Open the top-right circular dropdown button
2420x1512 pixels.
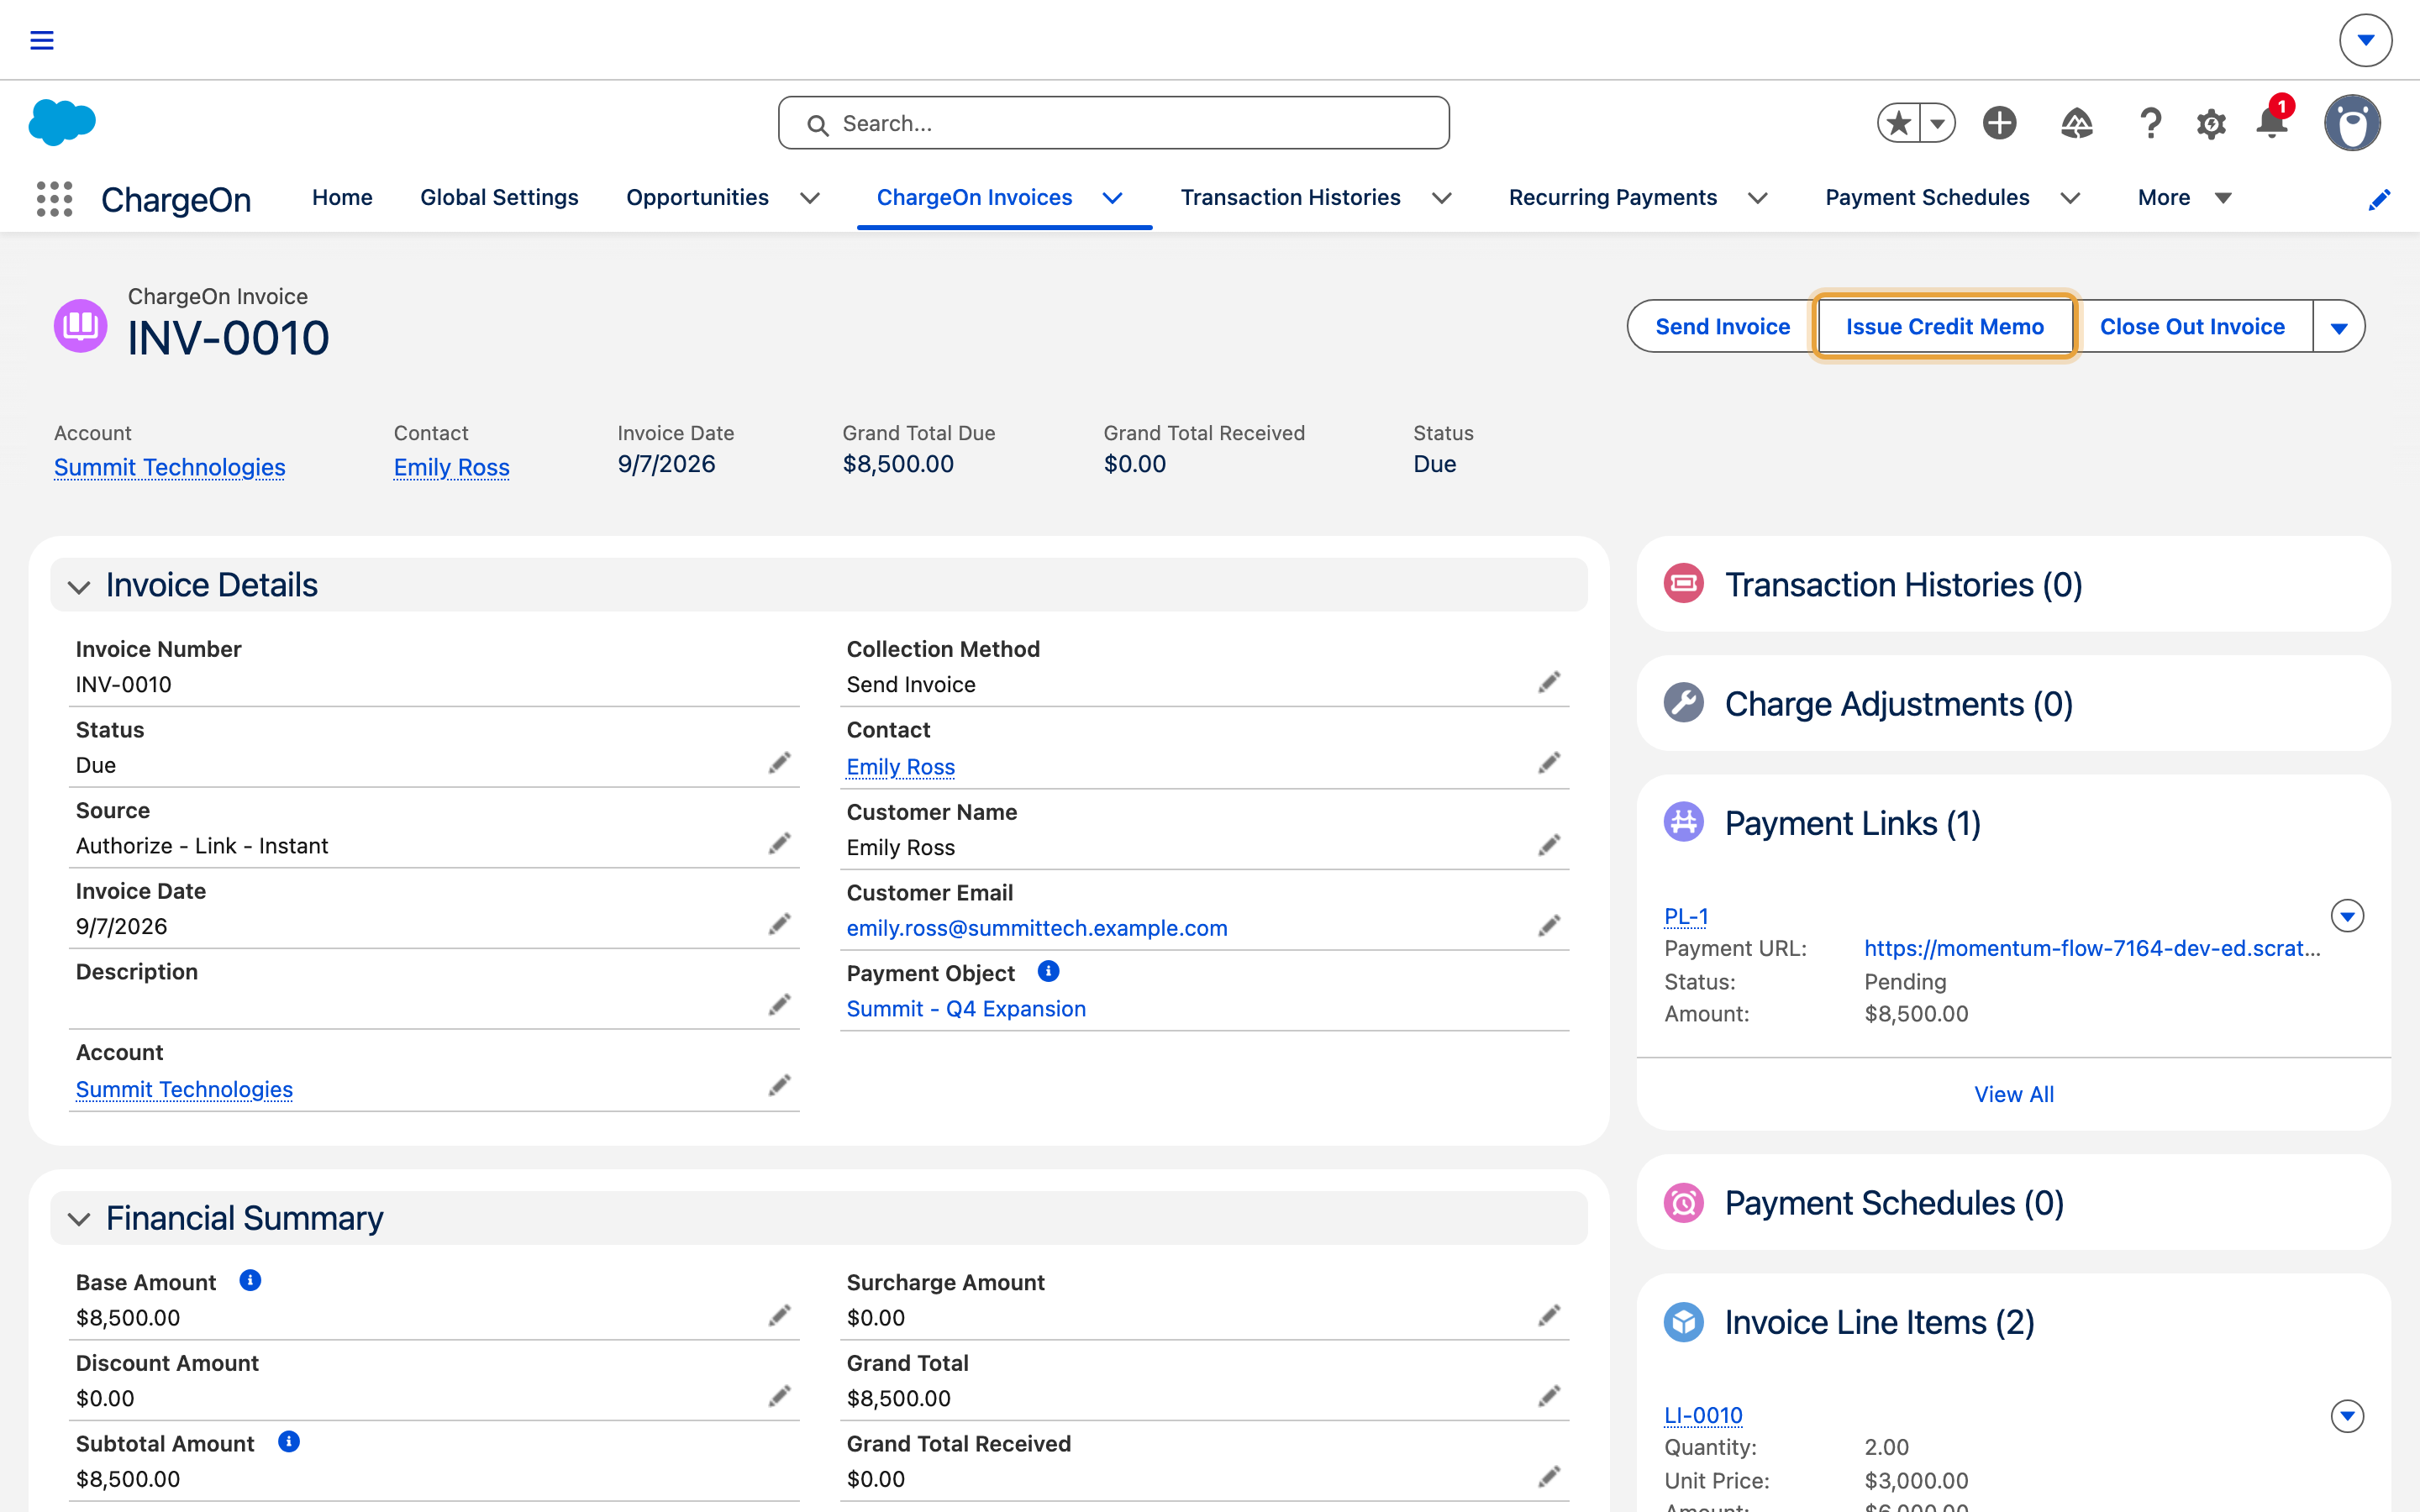pyautogui.click(x=2365, y=40)
